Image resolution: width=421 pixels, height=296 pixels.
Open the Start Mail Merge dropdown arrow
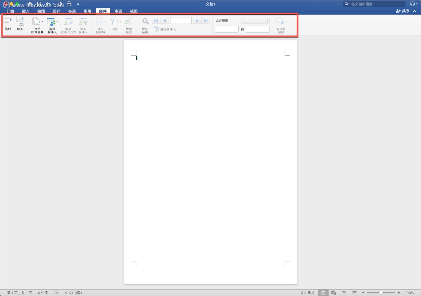click(42, 21)
